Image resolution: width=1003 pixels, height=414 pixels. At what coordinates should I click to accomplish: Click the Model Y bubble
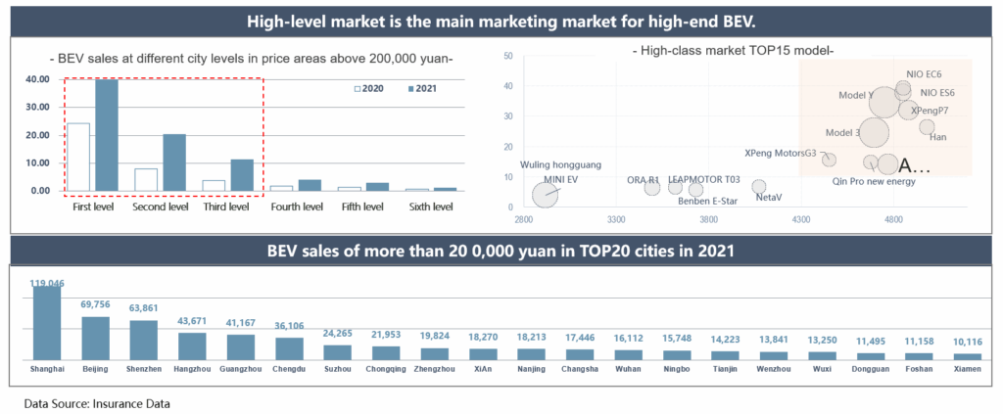(885, 103)
